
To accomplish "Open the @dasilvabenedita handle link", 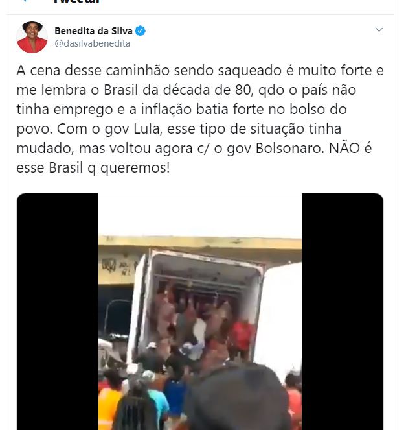I will 92,43.
